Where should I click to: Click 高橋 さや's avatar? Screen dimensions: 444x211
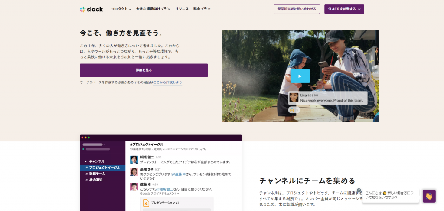pos(134,172)
